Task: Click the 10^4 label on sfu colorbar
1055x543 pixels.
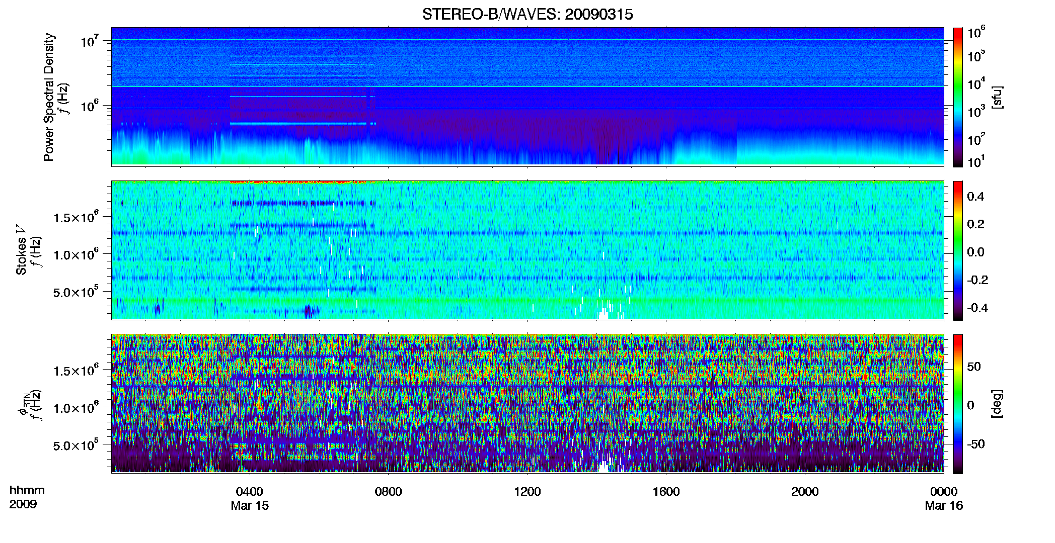Action: 976,83
